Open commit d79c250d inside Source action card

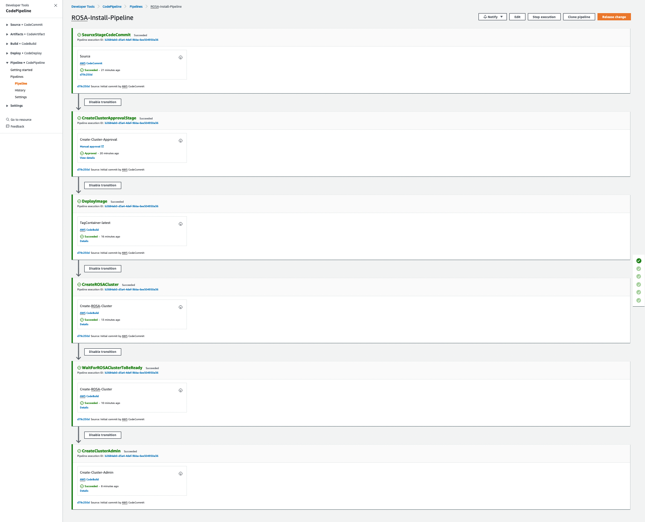pyautogui.click(x=86, y=75)
